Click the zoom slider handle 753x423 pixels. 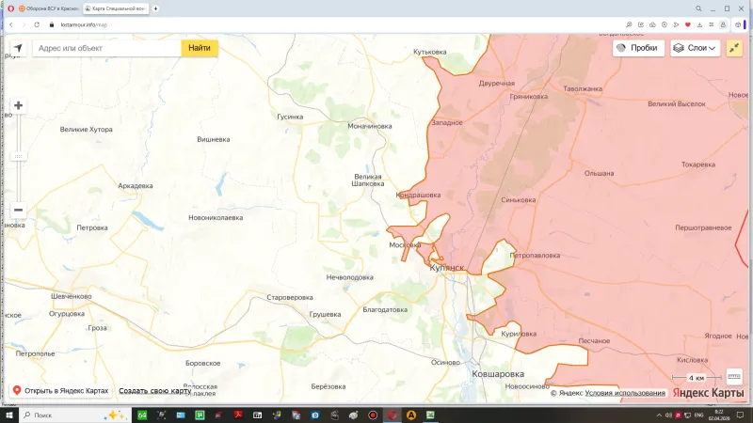[x=18, y=156]
